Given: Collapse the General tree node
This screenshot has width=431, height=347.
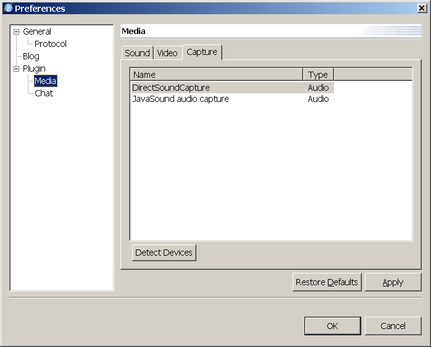Looking at the screenshot, I should point(17,31).
